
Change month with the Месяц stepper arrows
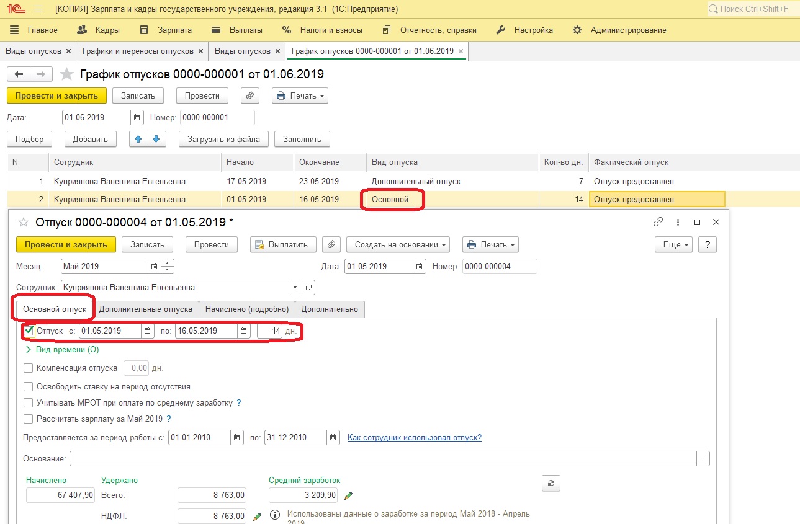168,267
